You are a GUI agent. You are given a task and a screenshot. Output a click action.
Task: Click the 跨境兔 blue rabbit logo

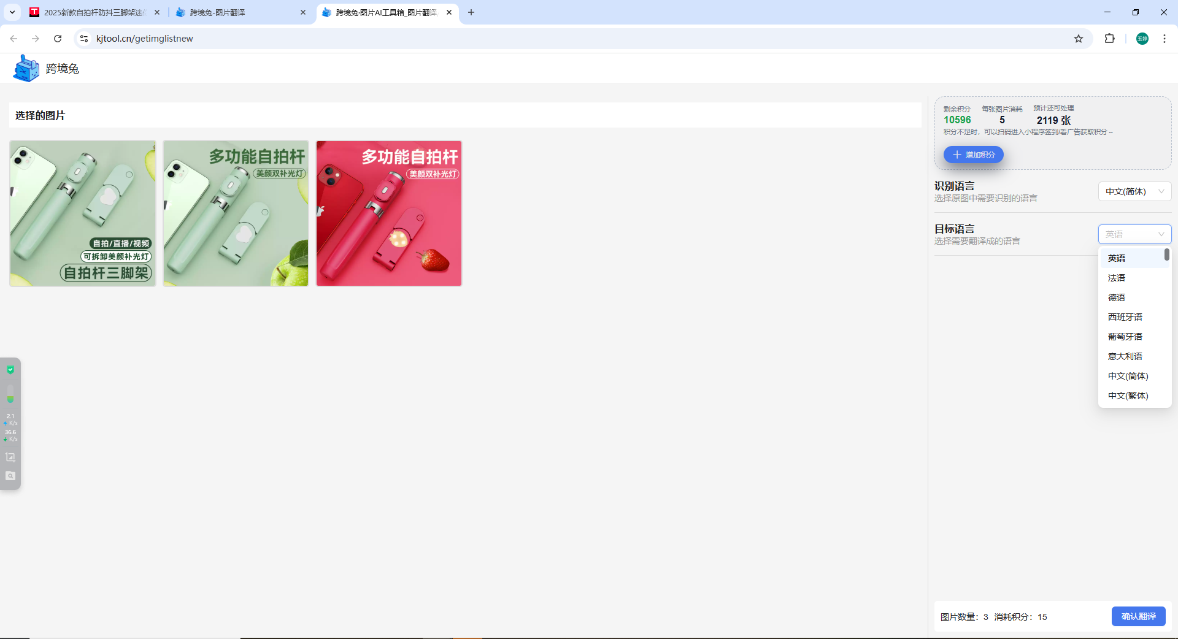(x=26, y=68)
